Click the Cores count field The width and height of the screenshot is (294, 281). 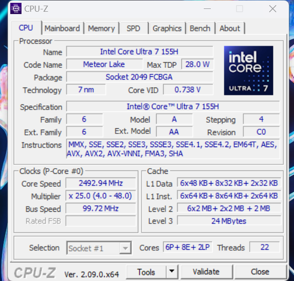click(187, 247)
